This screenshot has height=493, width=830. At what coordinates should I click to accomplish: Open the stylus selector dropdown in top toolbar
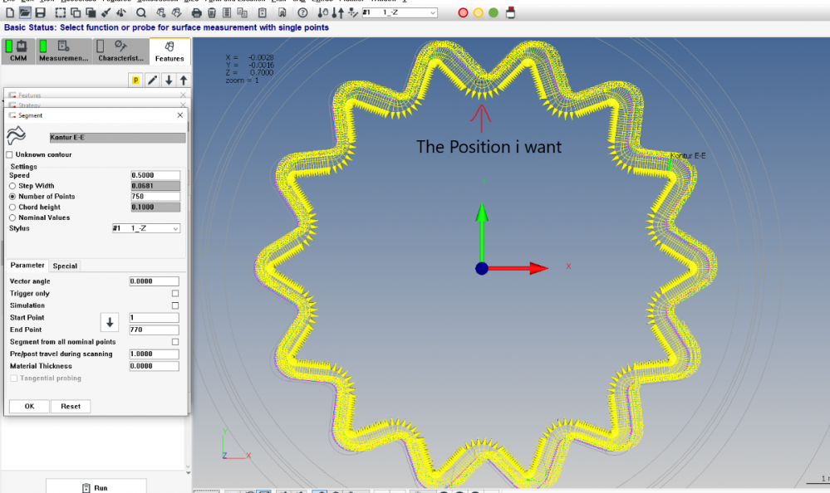click(x=400, y=13)
